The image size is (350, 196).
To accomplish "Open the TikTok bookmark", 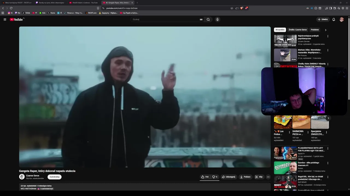I will click(26, 13).
